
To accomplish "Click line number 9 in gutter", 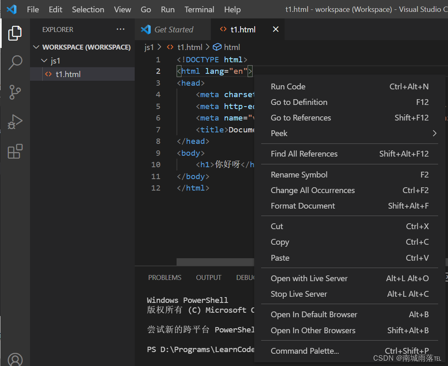I will pyautogui.click(x=158, y=153).
